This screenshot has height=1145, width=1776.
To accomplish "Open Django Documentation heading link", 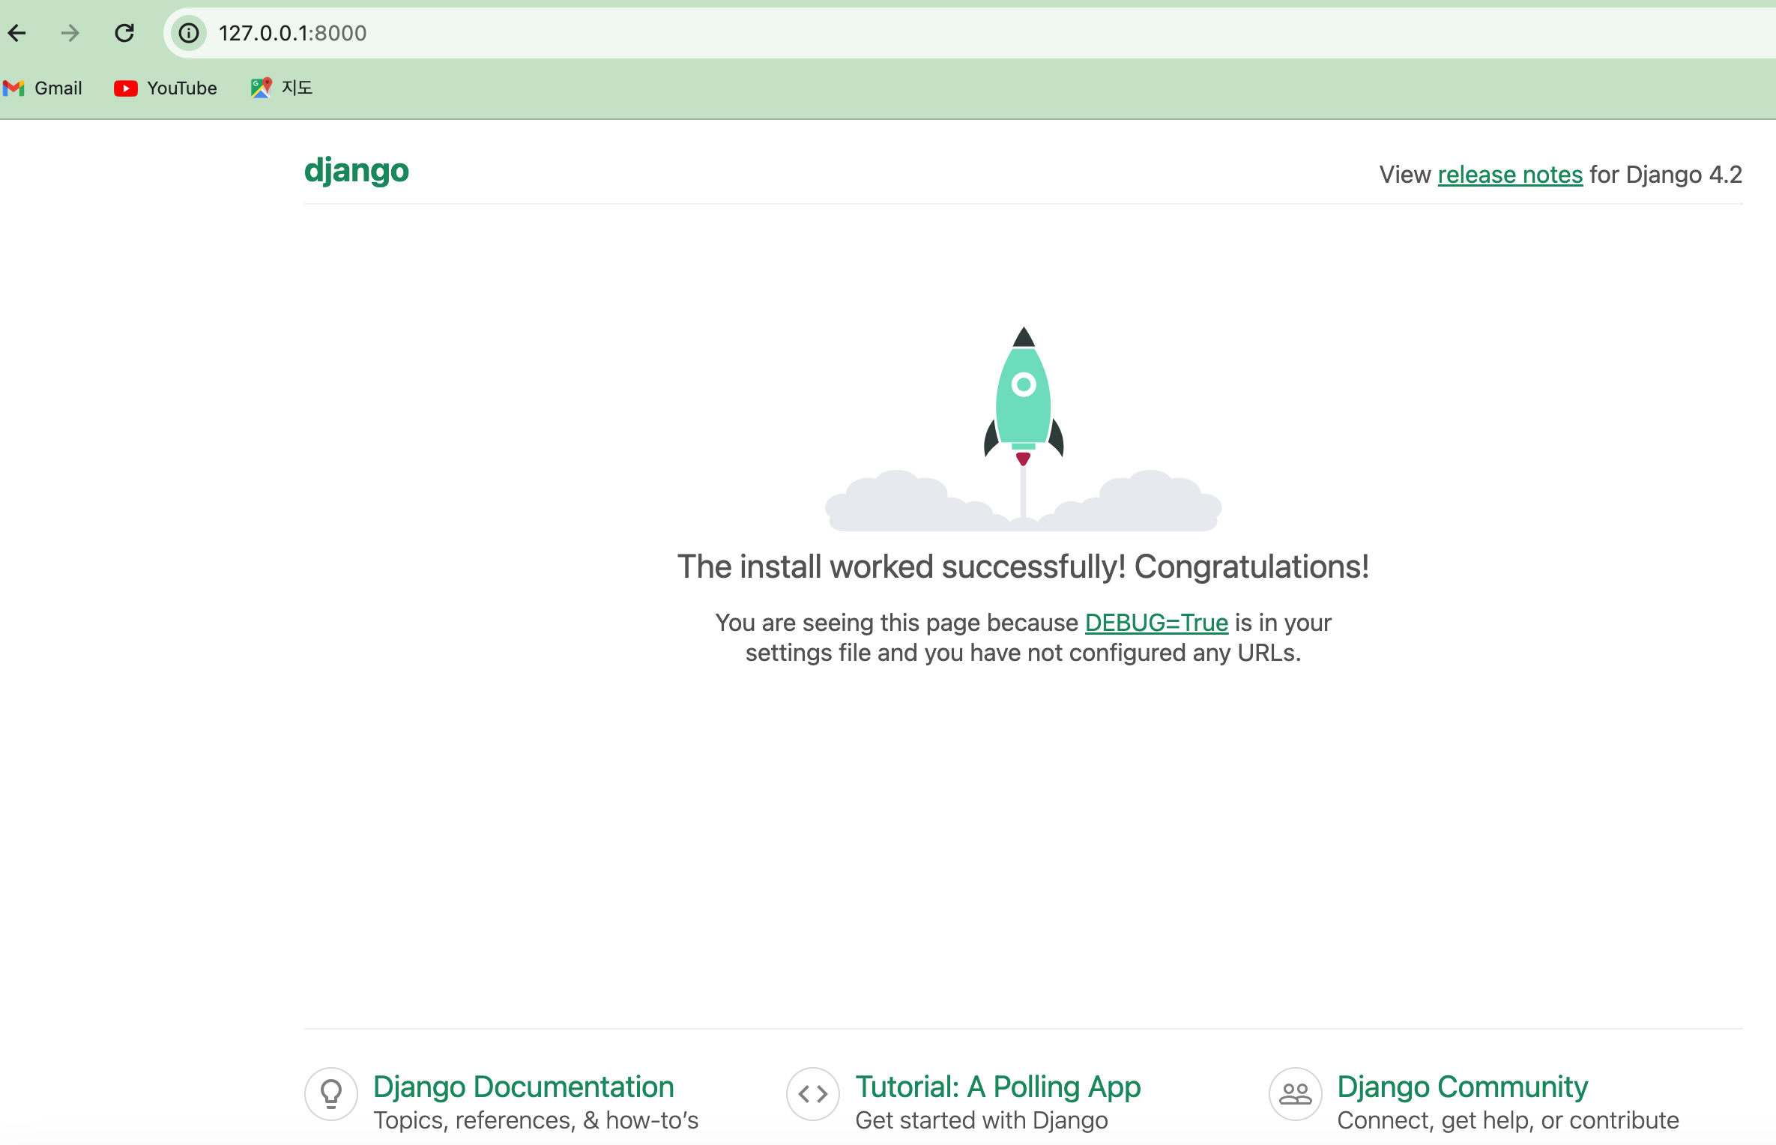I will coord(523,1087).
